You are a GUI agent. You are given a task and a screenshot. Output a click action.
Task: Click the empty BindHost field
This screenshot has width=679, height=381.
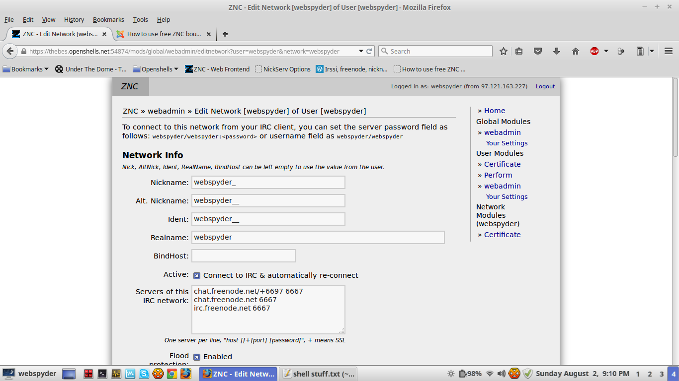pos(244,255)
